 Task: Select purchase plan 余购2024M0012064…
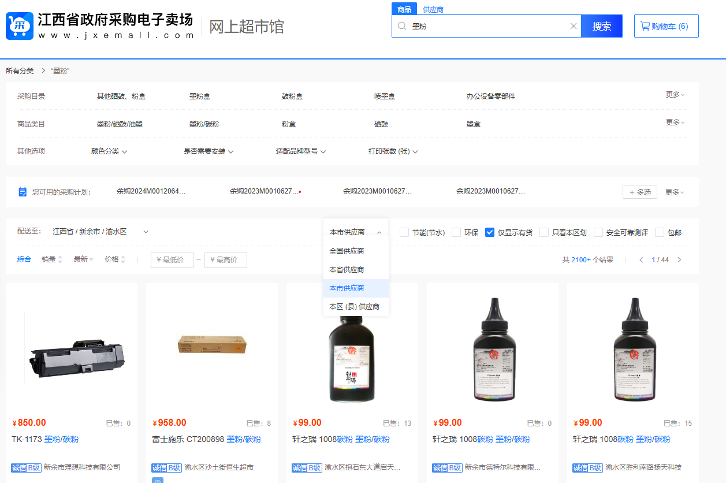click(x=151, y=191)
